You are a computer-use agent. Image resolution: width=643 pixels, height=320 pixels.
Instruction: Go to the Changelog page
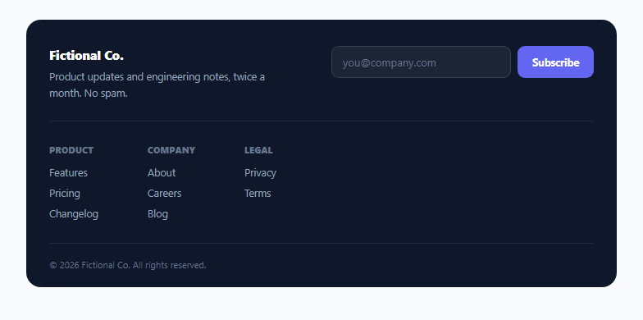74,213
